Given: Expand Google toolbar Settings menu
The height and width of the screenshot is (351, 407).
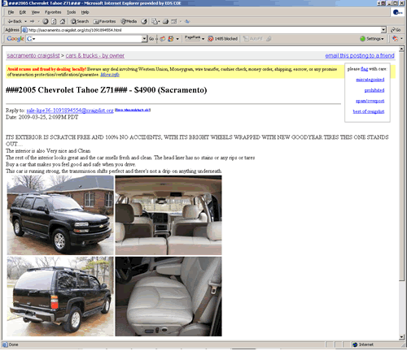Looking at the screenshot, I should pyautogui.click(x=372, y=39).
